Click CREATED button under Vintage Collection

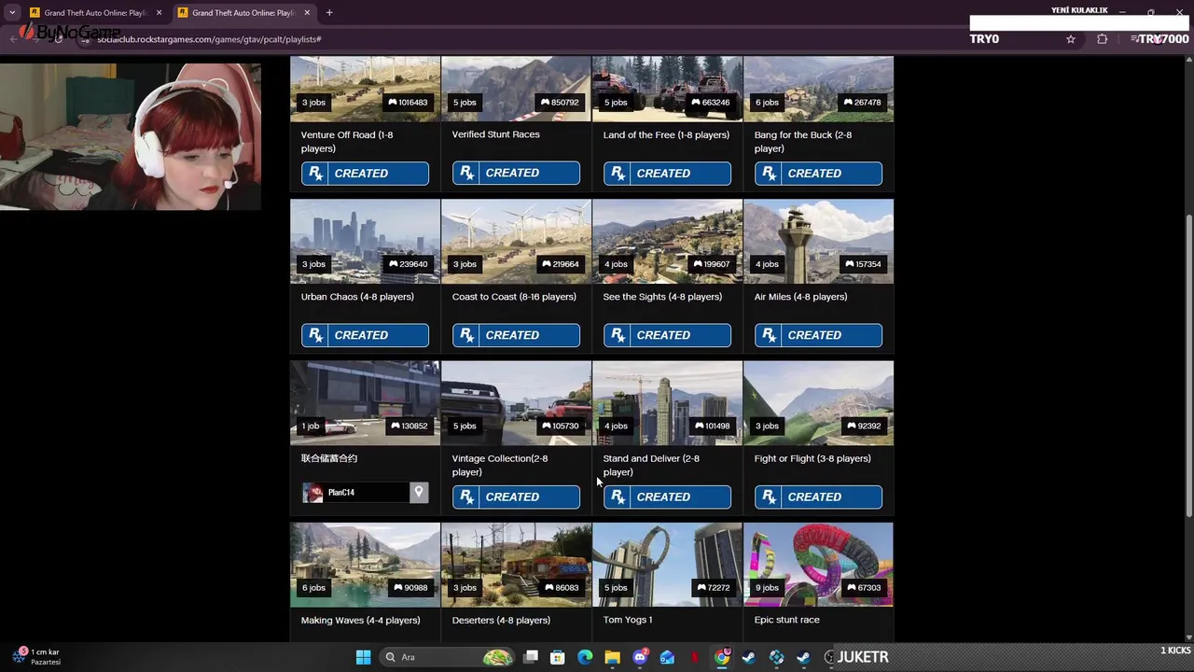click(516, 497)
